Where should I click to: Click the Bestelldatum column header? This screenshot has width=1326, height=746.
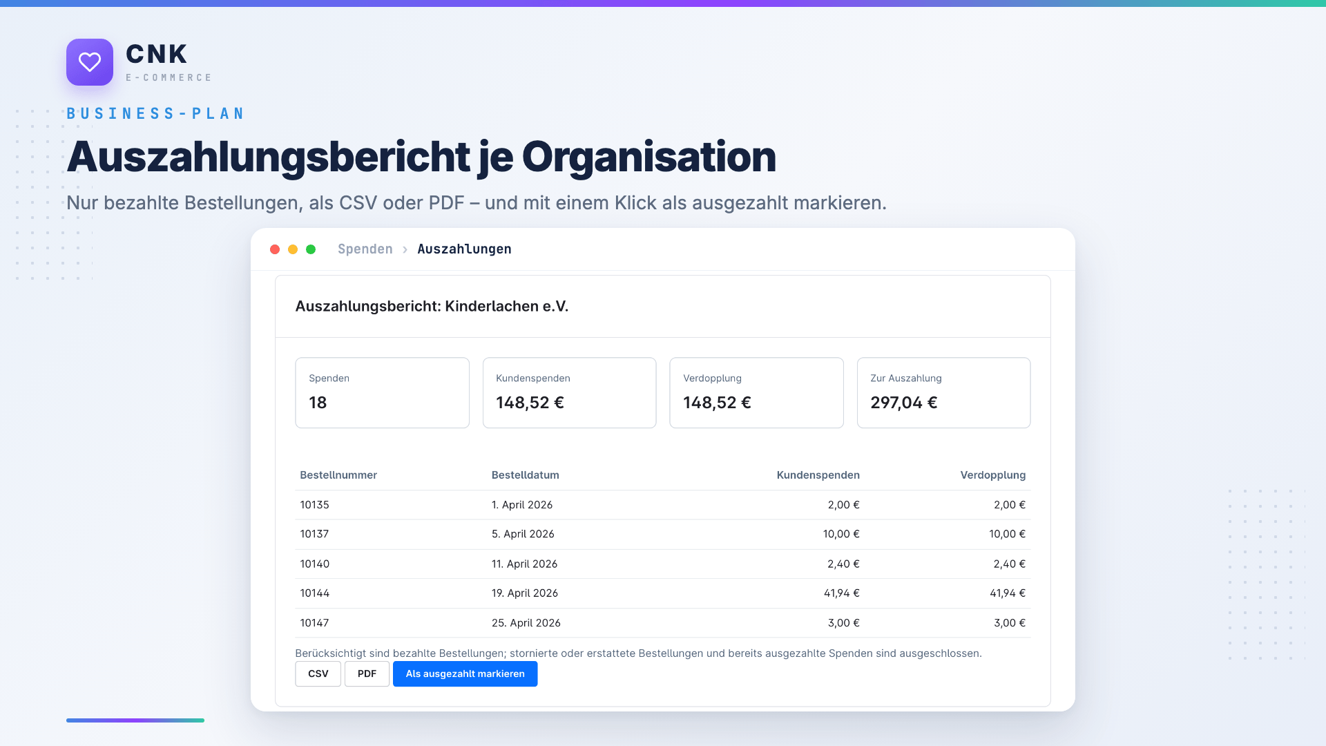point(526,475)
